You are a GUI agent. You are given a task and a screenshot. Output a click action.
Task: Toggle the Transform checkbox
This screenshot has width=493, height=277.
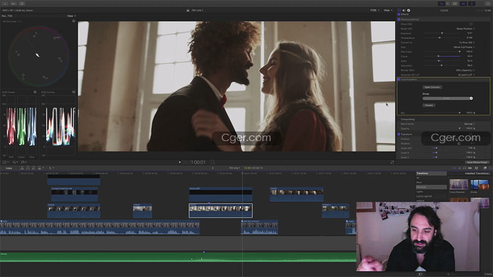(399, 134)
